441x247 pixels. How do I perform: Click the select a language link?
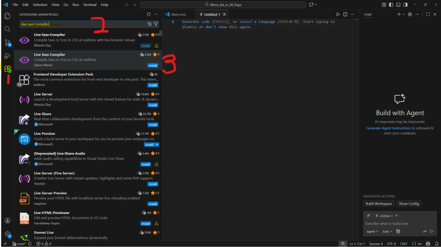tap(257, 21)
